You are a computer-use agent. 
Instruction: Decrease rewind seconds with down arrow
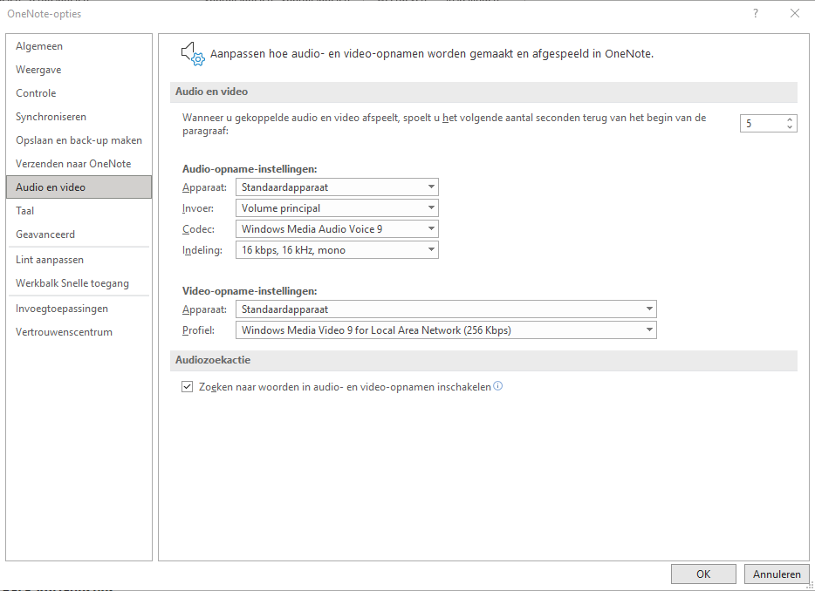[790, 126]
